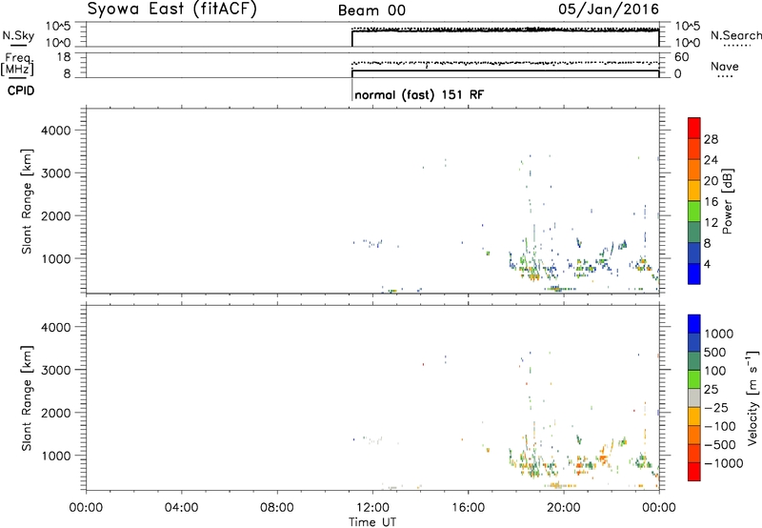Click the '60' Nave axis tick label
This screenshot has width=762, height=528.
pyautogui.click(x=681, y=57)
